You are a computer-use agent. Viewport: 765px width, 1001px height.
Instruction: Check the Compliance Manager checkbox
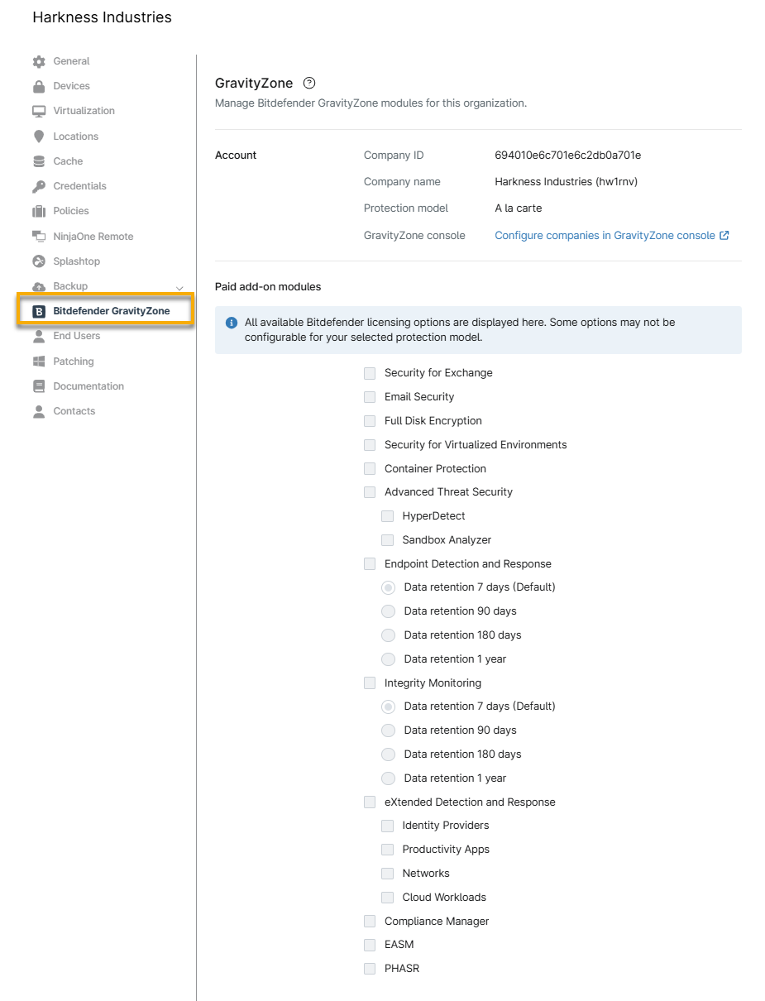pos(370,922)
